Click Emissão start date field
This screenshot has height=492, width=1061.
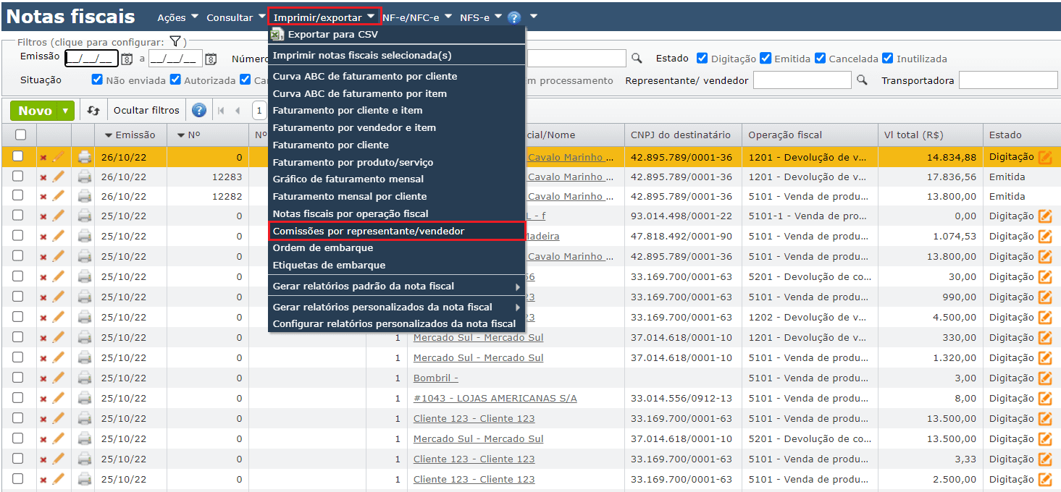(91, 59)
